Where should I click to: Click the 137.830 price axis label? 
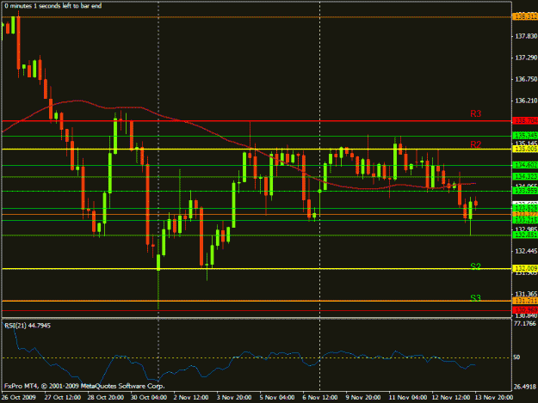[526, 36]
